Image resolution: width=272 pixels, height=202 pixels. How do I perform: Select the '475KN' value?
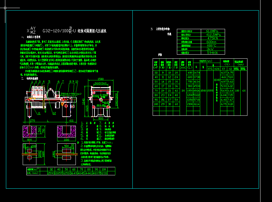(x=213, y=38)
